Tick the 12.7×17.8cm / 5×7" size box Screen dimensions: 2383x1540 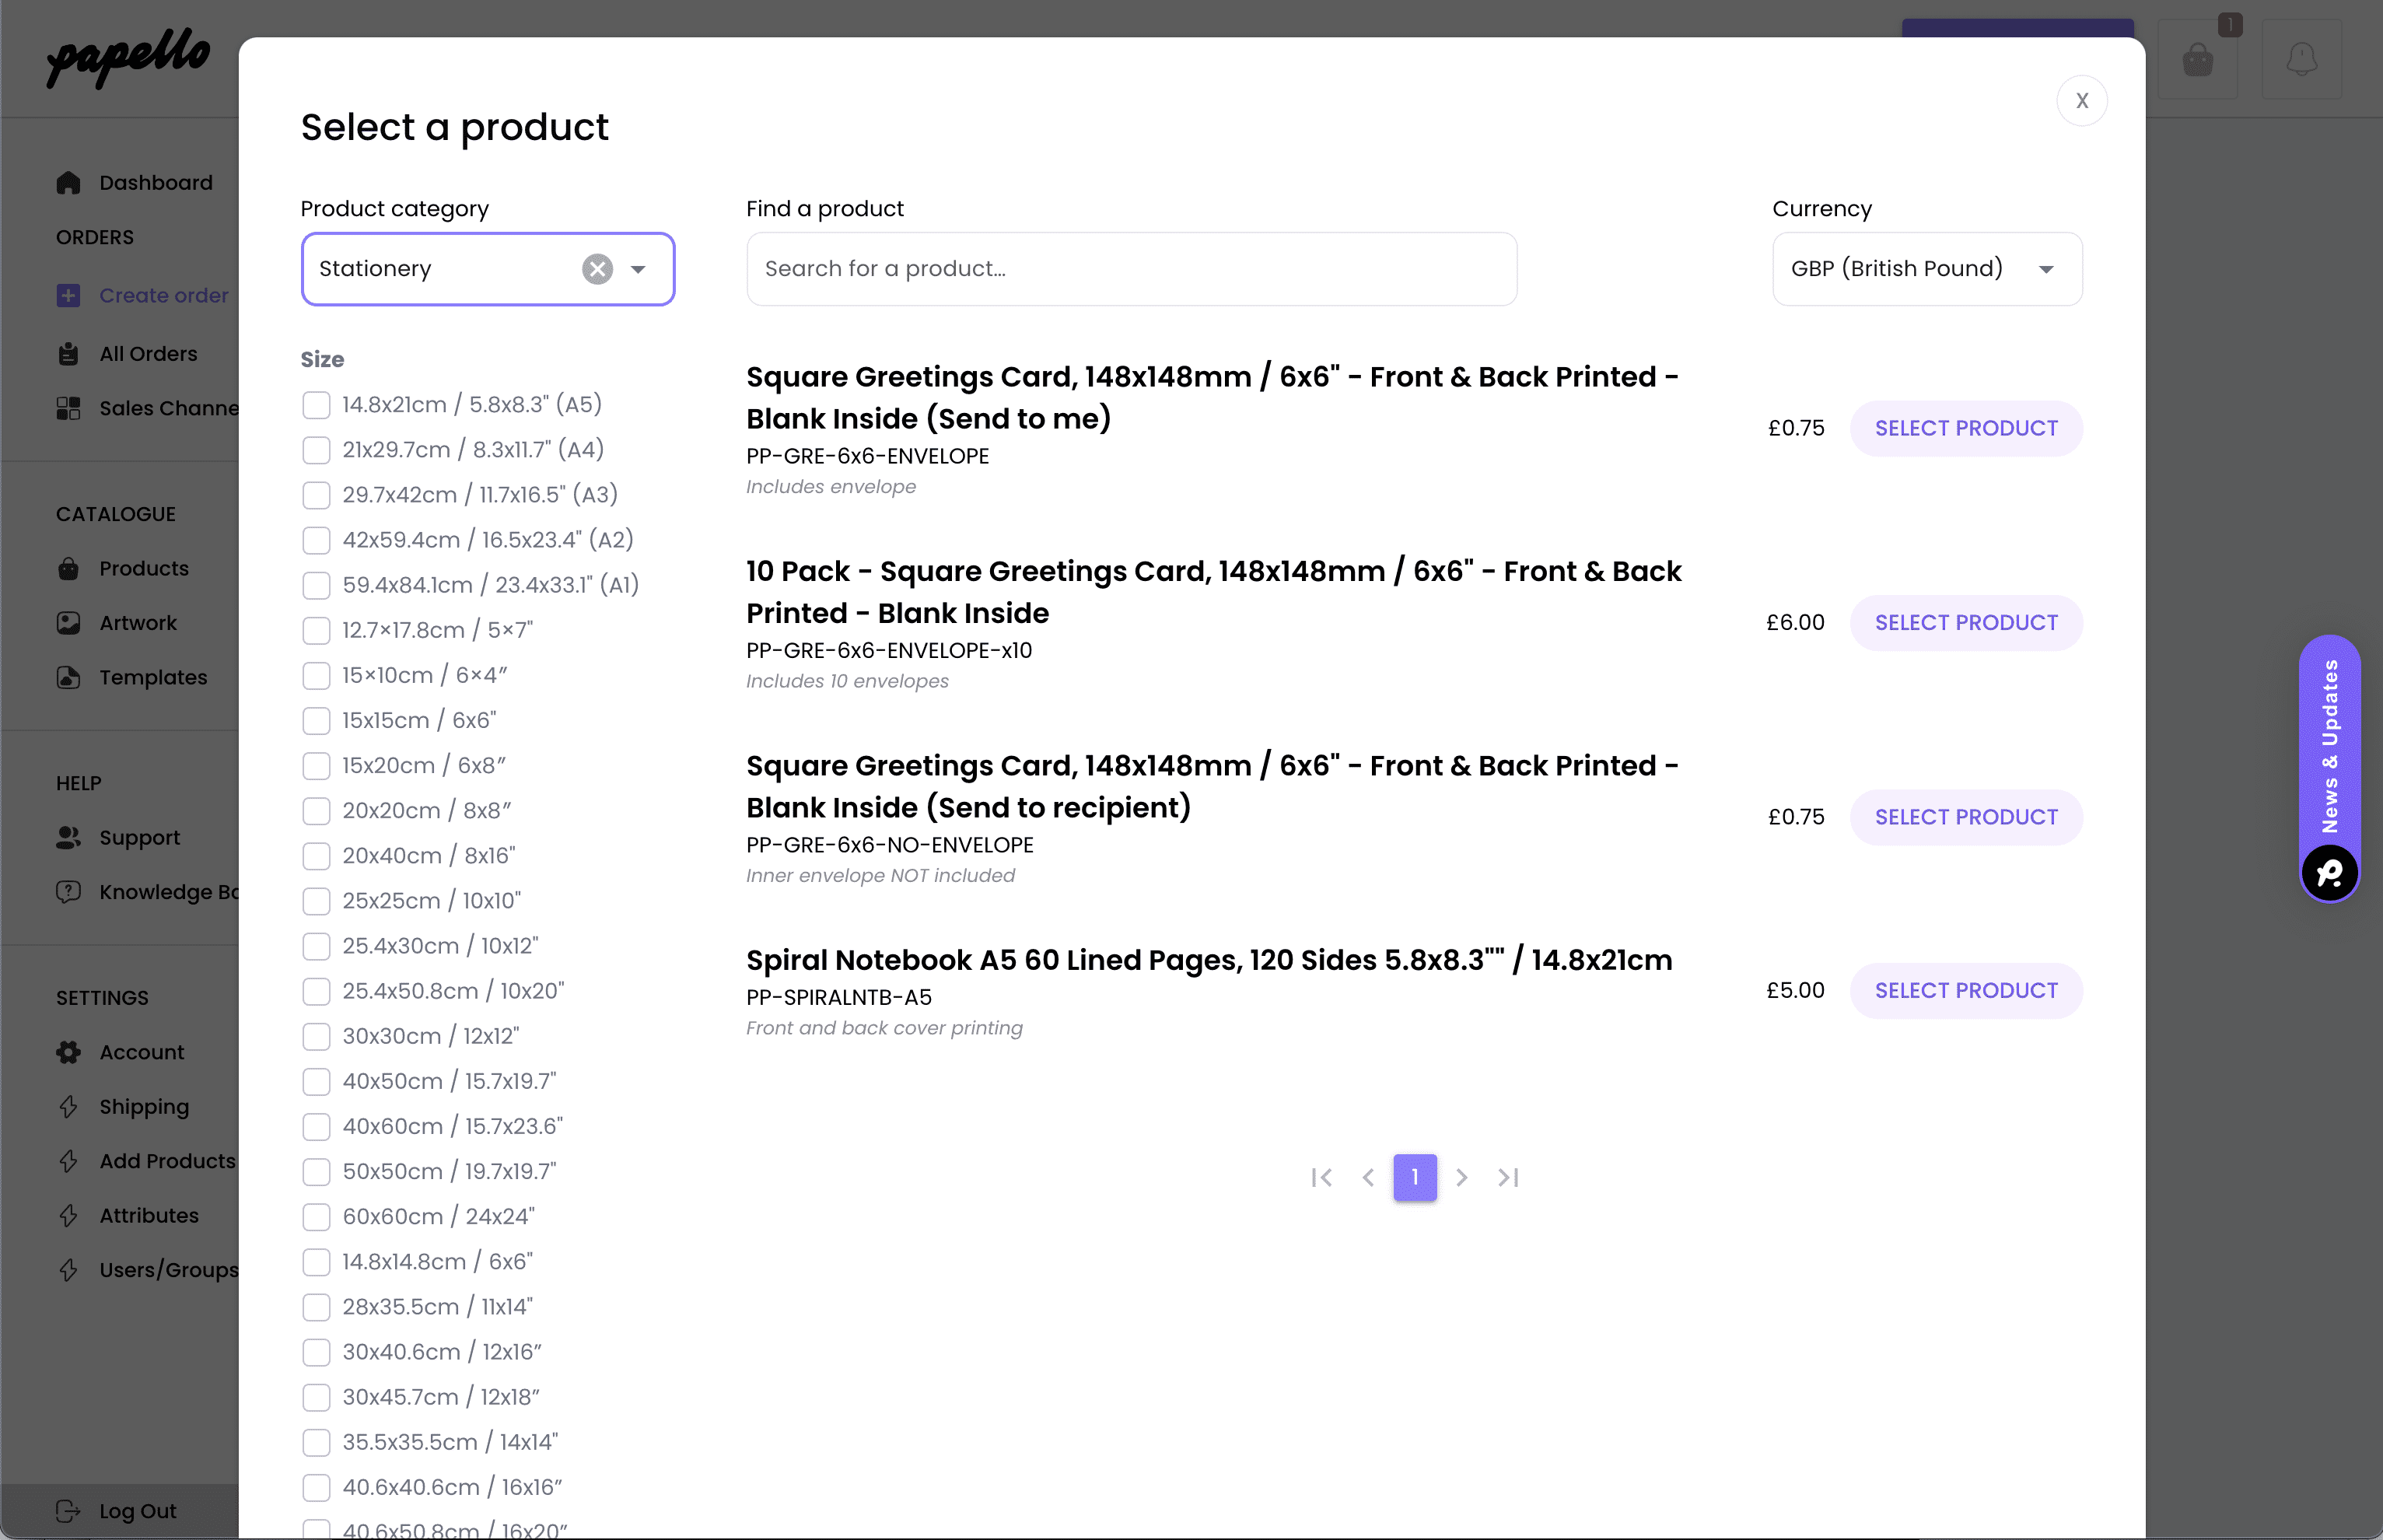click(x=316, y=630)
